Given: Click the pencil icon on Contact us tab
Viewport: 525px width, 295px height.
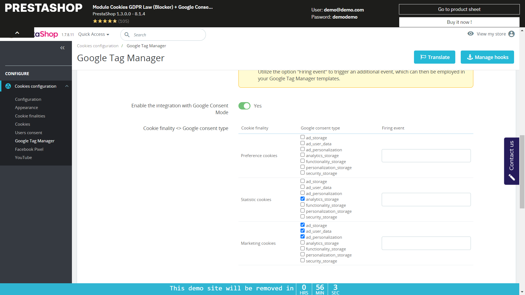Looking at the screenshot, I should [512, 178].
